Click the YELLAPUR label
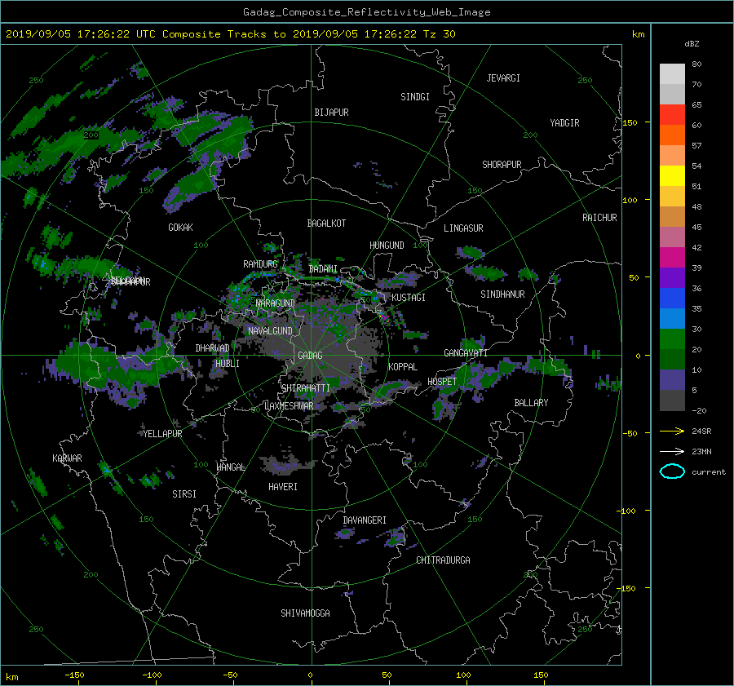The image size is (734, 686). point(162,434)
